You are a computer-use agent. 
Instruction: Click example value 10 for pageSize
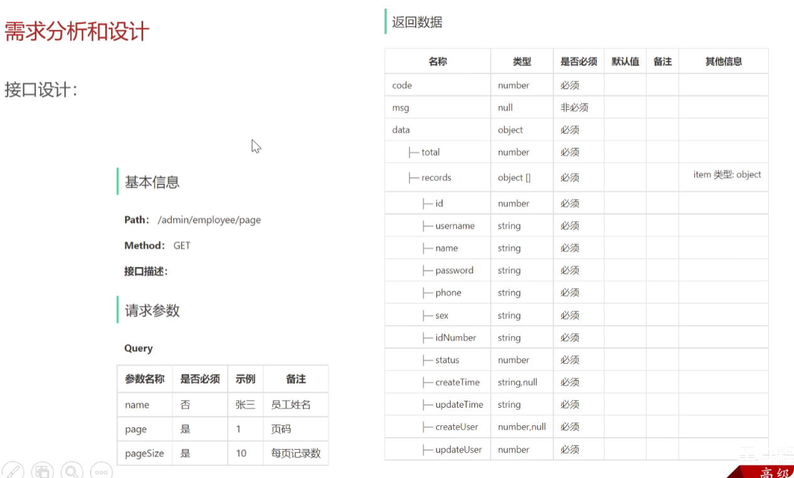pyautogui.click(x=241, y=453)
